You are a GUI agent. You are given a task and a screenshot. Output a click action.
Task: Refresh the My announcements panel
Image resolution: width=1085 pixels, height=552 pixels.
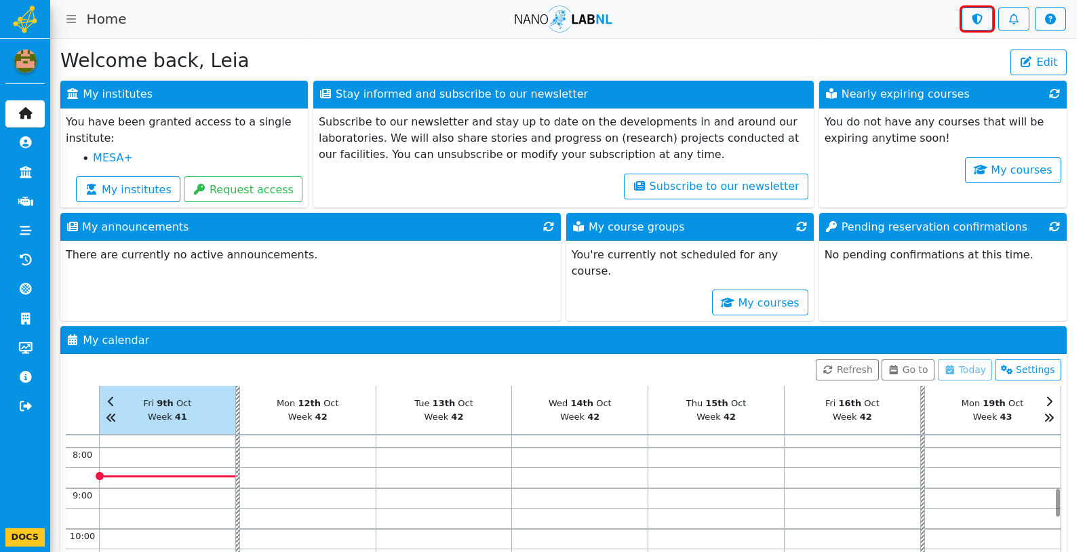point(549,226)
